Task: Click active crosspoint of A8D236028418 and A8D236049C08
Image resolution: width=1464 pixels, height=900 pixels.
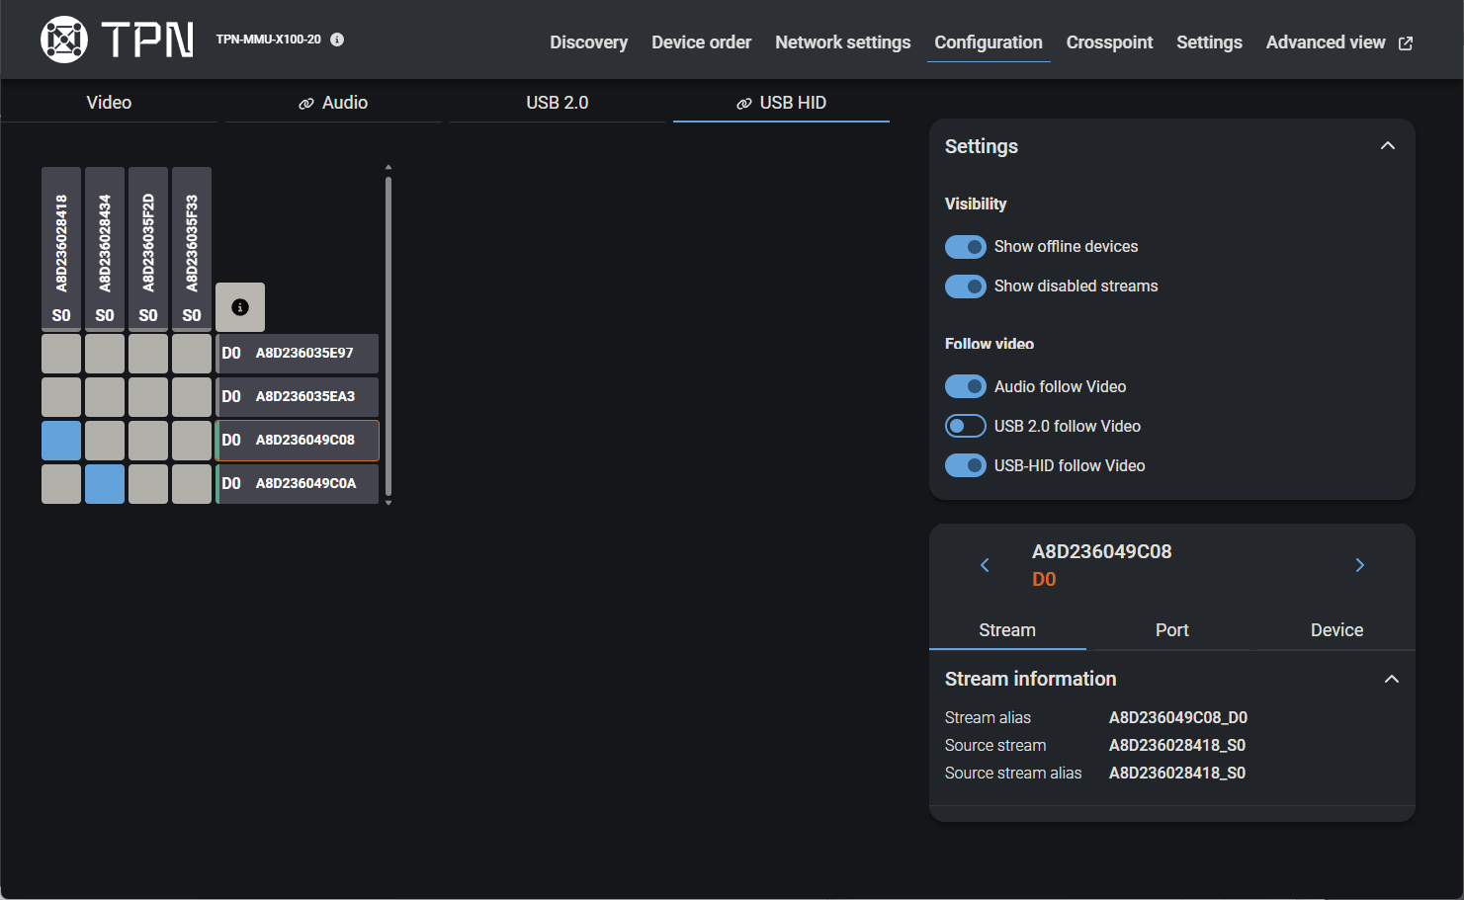Action: tap(61, 441)
